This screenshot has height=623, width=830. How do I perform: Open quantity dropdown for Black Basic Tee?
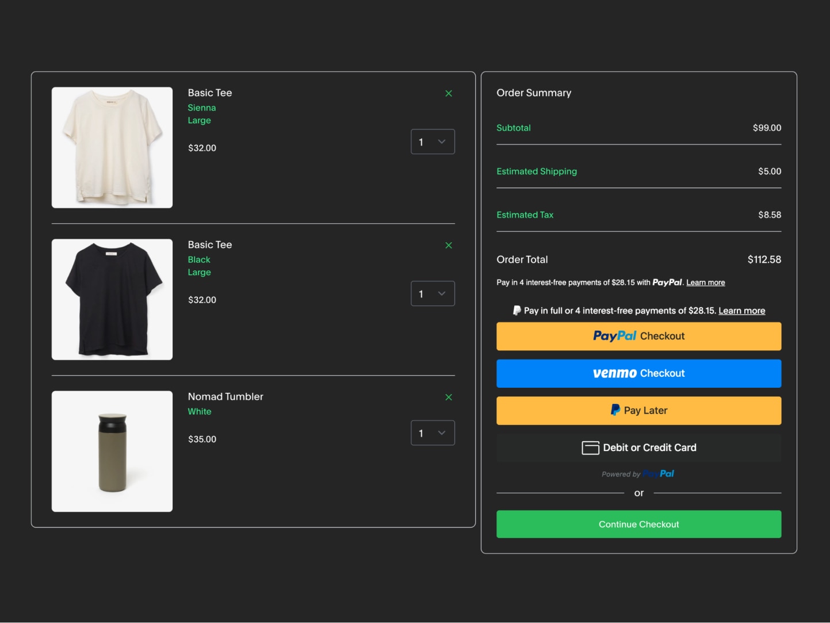click(x=433, y=293)
